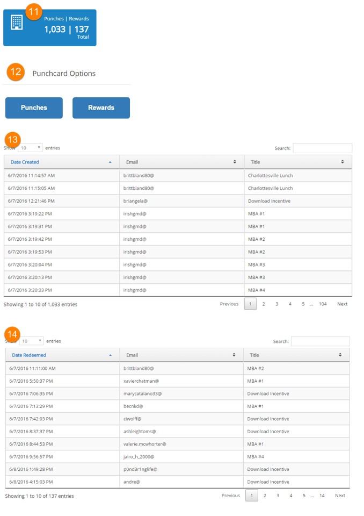Click Previous under the punches table

click(x=229, y=304)
